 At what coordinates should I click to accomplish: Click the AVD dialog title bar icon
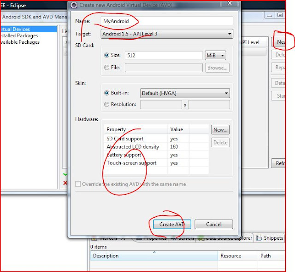tap(74, 5)
